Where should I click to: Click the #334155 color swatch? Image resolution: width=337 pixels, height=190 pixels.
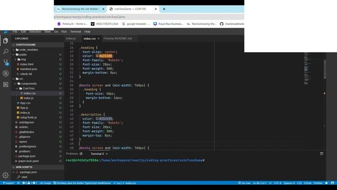click(97, 119)
